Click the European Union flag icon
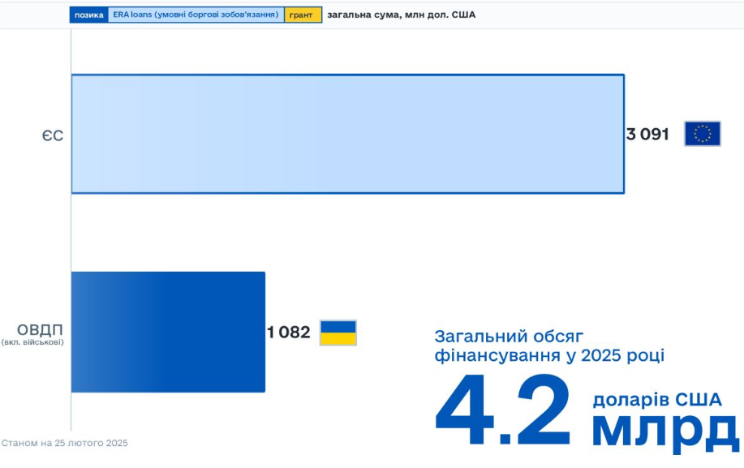744x468 pixels. point(703,134)
